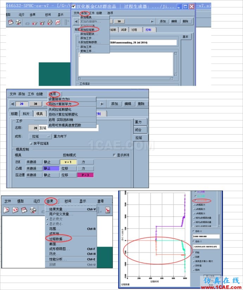Switch to the 料片 tab in the step 20 dialog
This screenshot has width=243, height=290.
pyautogui.click(x=26, y=114)
